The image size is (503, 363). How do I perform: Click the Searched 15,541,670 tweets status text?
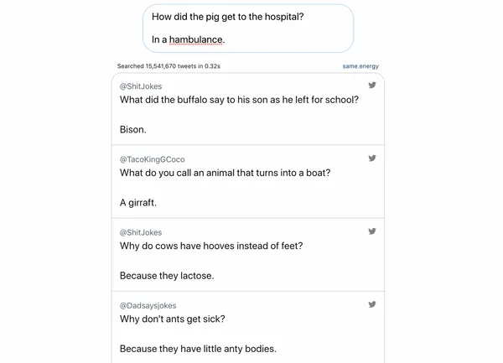[169, 66]
